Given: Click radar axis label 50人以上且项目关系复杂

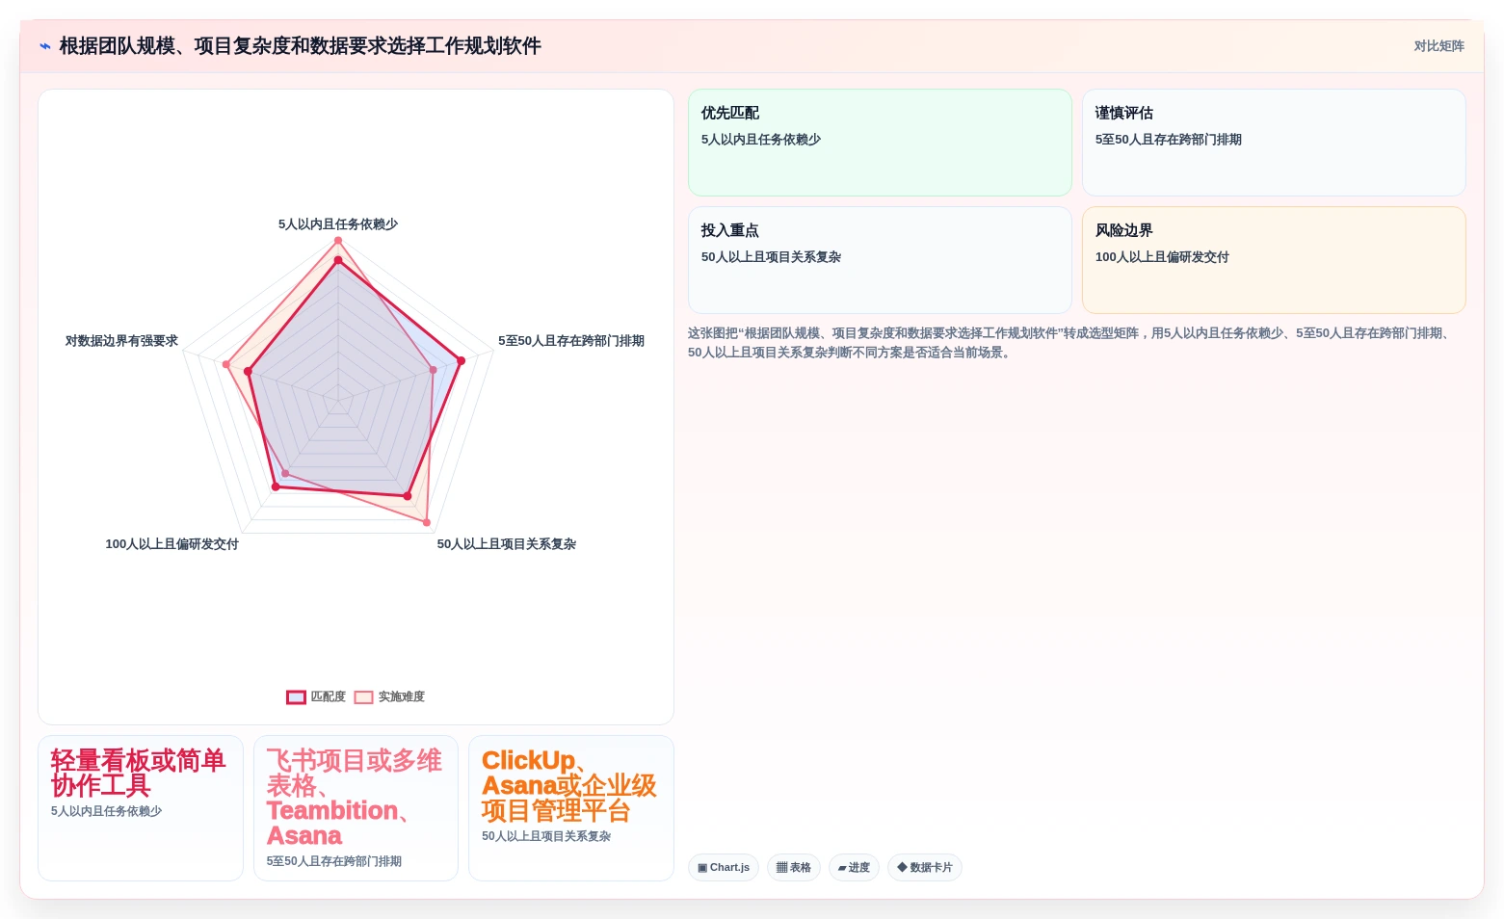Looking at the screenshot, I should 507,544.
